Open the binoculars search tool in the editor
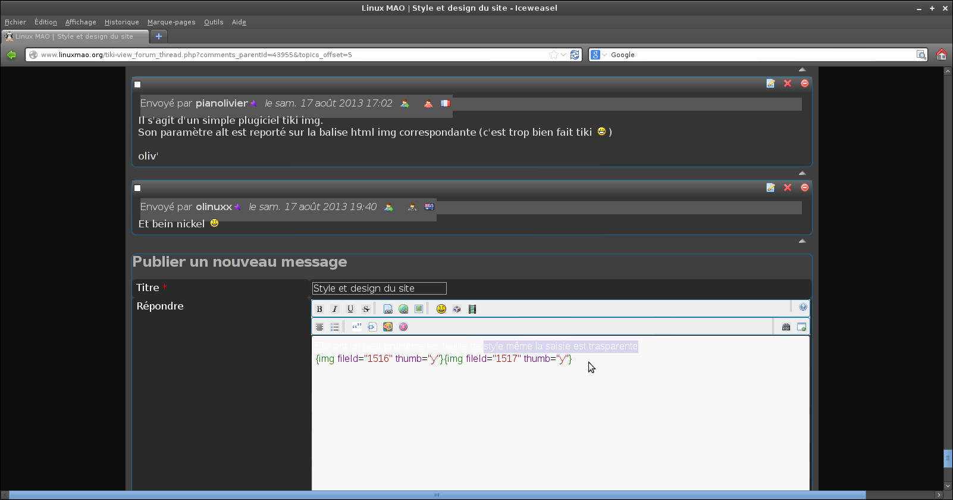 (x=786, y=327)
